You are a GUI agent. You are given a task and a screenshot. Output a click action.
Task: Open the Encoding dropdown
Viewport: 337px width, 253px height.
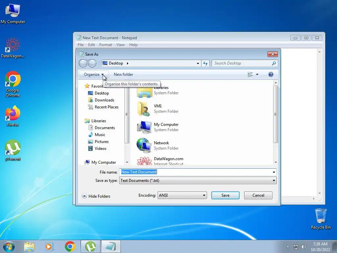182,195
